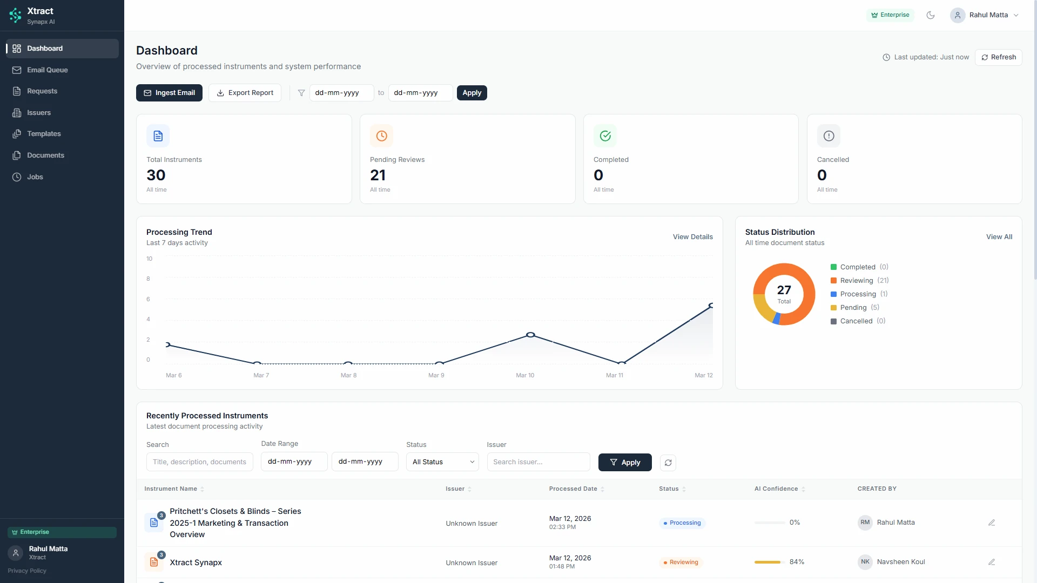
Task: Toggle dark mode with the moon icon
Action: click(930, 15)
